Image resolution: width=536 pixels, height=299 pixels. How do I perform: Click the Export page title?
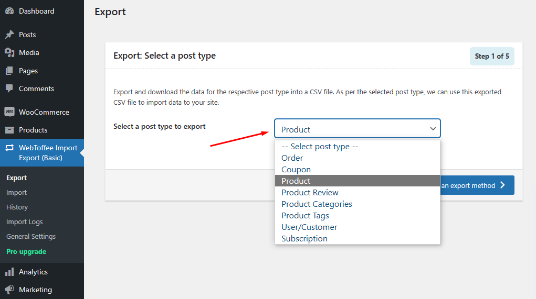(x=110, y=12)
